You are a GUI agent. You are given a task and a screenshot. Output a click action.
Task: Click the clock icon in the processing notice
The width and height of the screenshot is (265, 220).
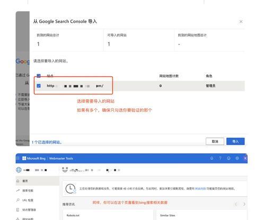[x=70, y=189]
